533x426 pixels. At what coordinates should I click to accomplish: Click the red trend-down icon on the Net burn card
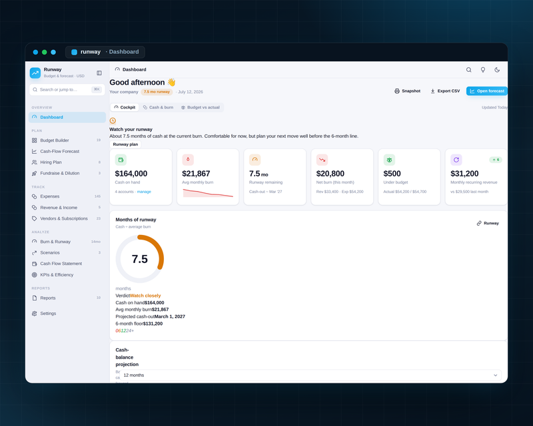point(322,160)
